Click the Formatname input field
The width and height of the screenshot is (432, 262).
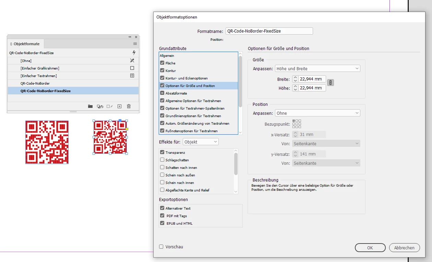click(269, 31)
